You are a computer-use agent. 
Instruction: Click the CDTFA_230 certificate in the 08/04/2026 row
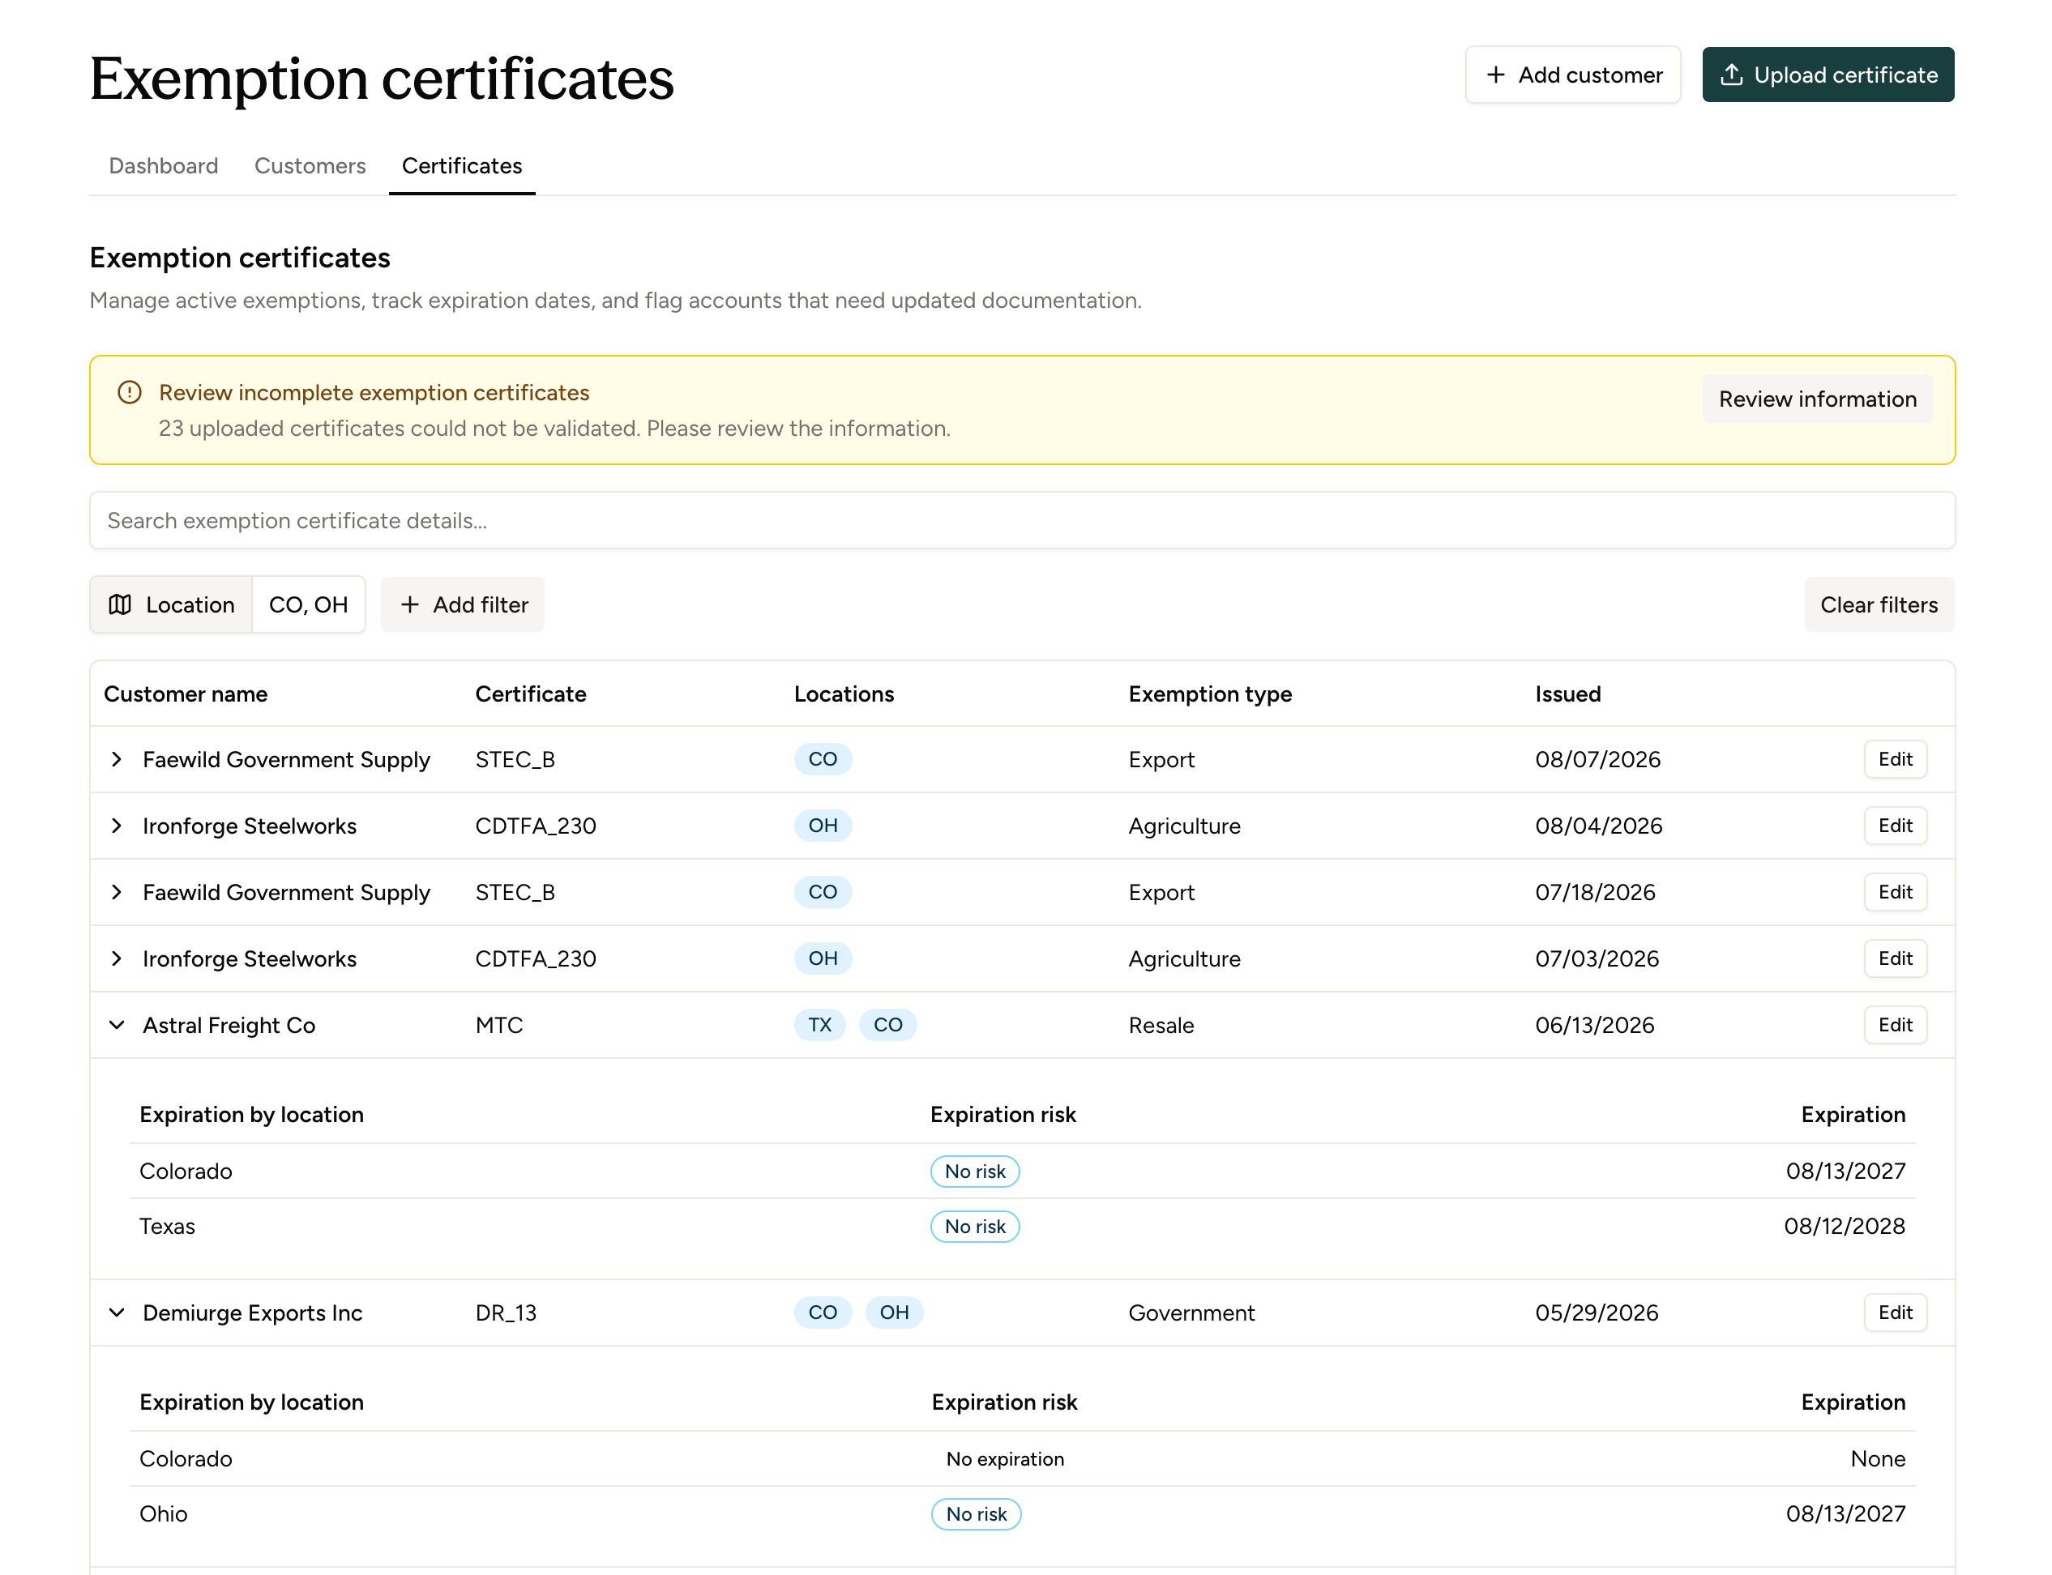(536, 826)
